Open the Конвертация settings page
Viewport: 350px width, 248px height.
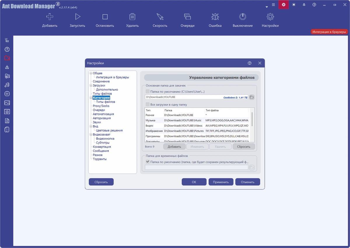(x=102, y=147)
